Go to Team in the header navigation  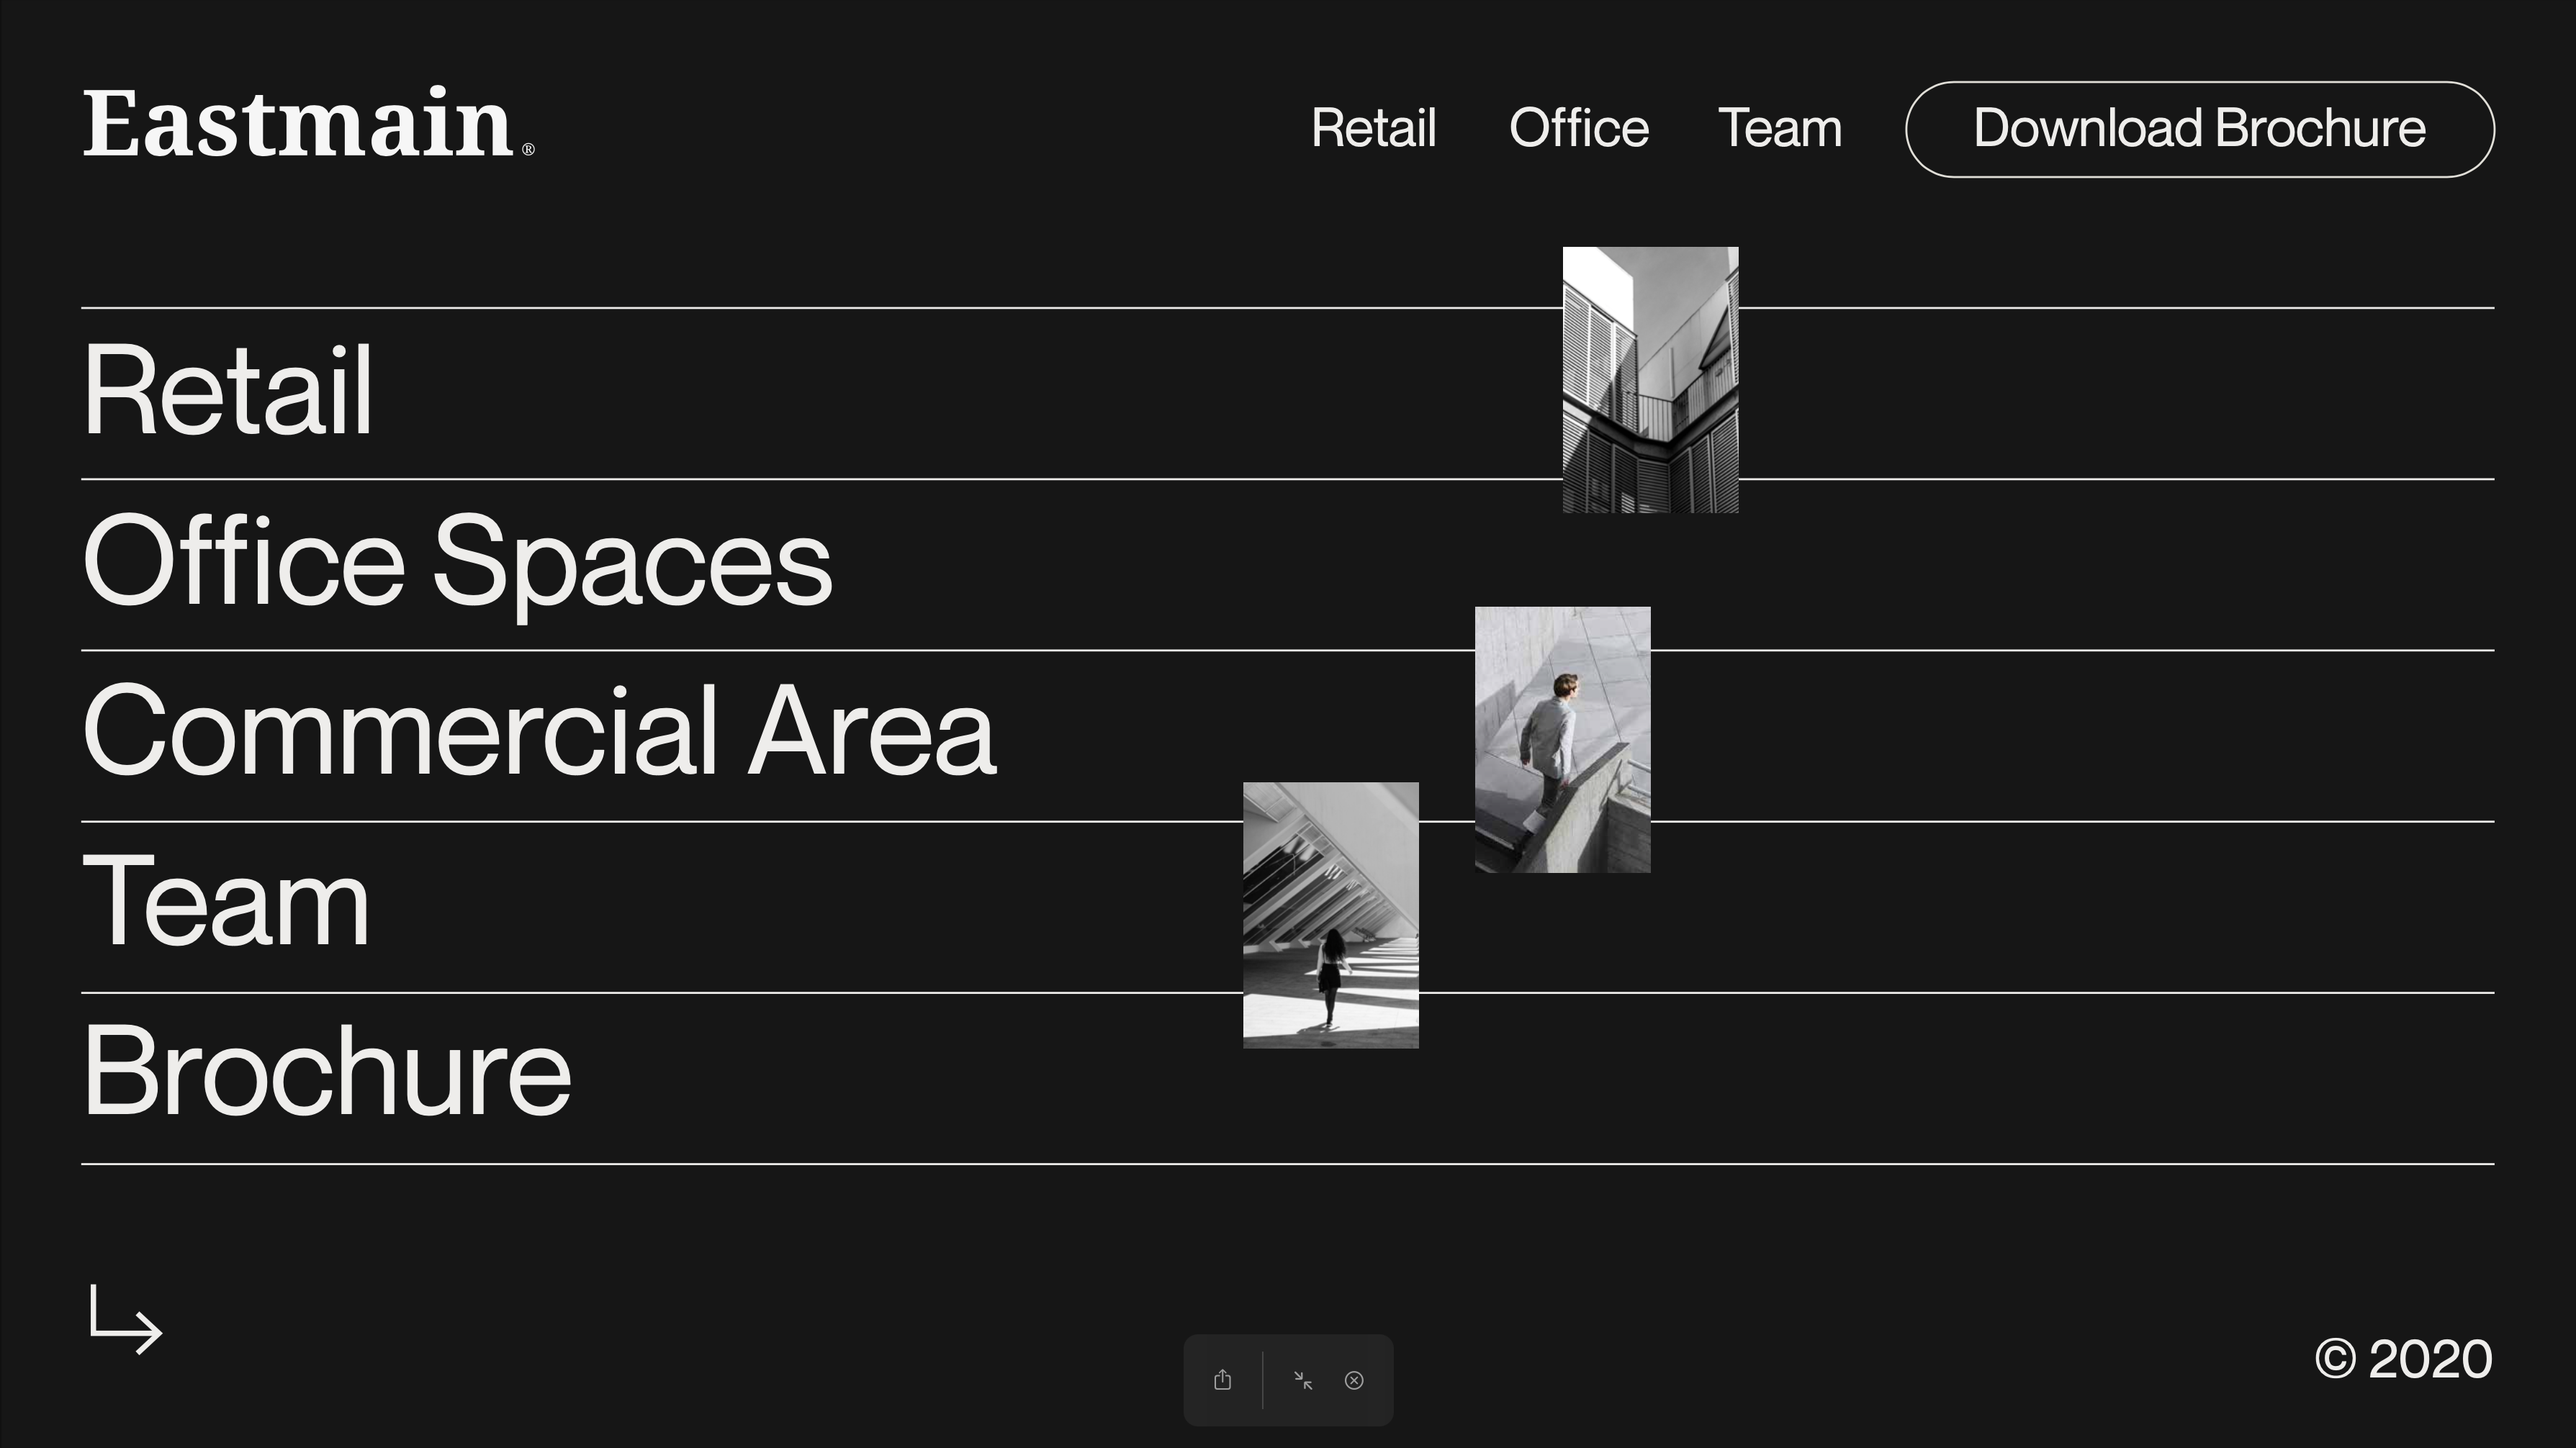pyautogui.click(x=1780, y=129)
